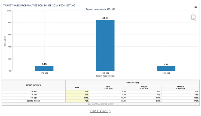This screenshot has height=116, width=201.
Task: Select the 450-475 row label
Action: tap(34, 92)
